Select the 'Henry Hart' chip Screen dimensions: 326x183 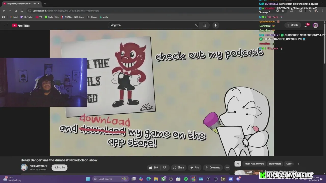point(275,164)
